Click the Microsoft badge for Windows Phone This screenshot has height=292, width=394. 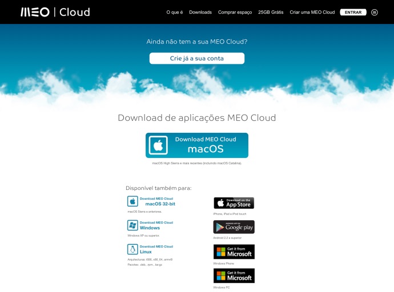pyautogui.click(x=234, y=252)
